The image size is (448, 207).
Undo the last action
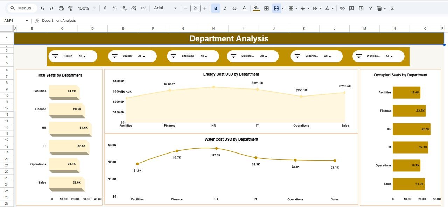[x=42, y=8]
